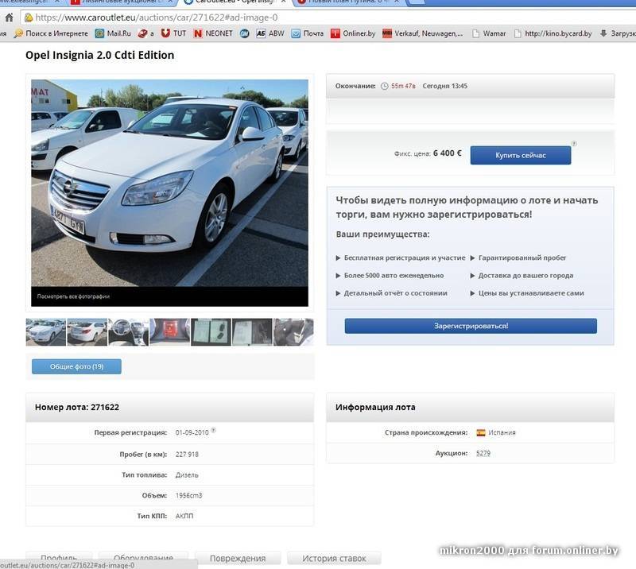The image size is (636, 569).
Task: Open the kino.bycard.by bookmark
Action: (x=553, y=33)
